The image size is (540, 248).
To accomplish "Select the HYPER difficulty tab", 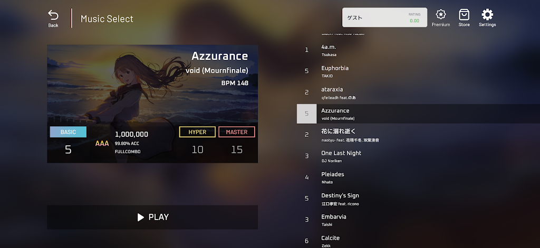I will (197, 132).
